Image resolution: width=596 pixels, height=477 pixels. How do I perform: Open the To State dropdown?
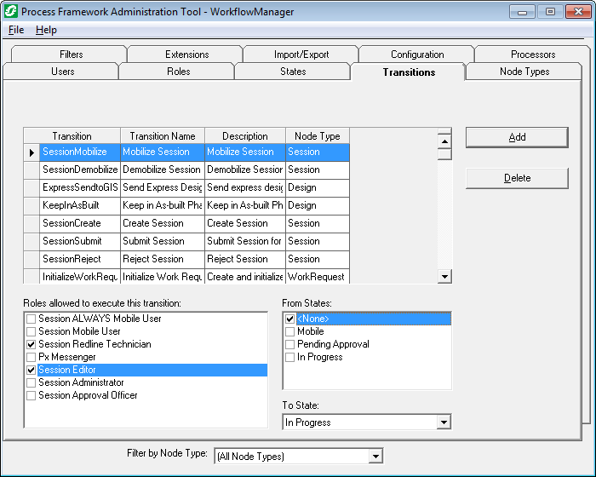[x=443, y=422]
